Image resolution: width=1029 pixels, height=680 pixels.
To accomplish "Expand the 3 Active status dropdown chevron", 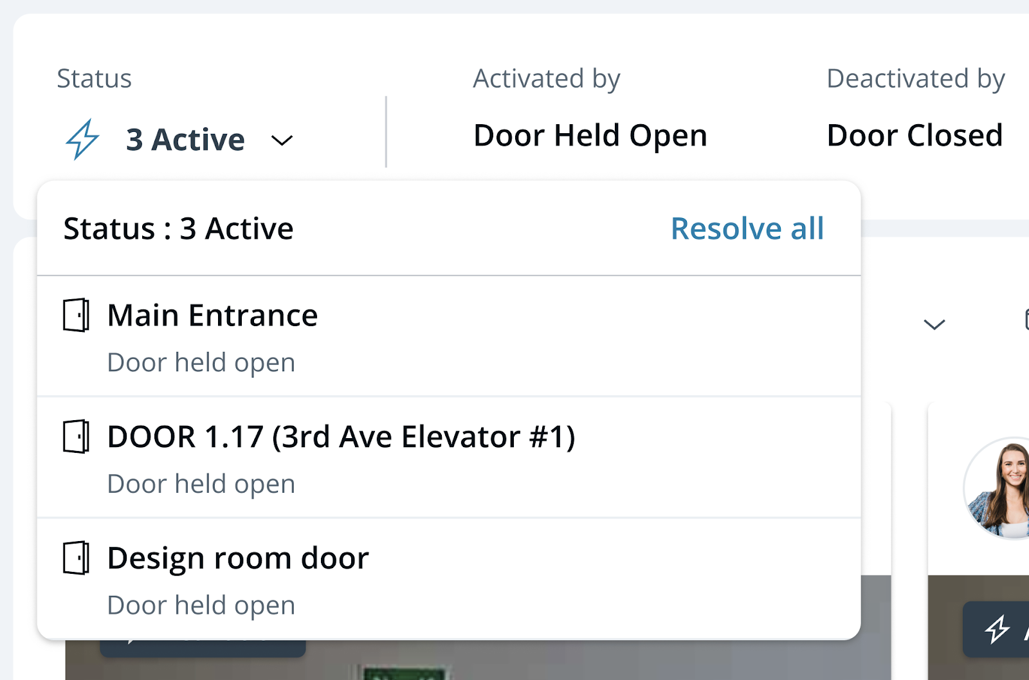I will pos(282,140).
